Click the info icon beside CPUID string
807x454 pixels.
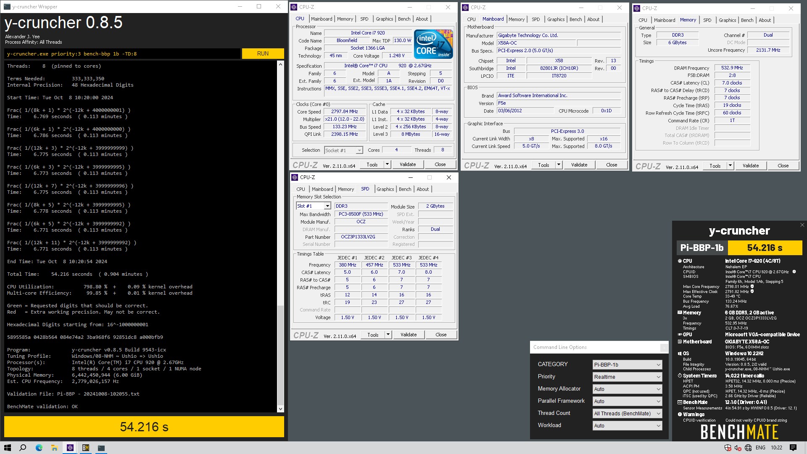tap(794, 272)
